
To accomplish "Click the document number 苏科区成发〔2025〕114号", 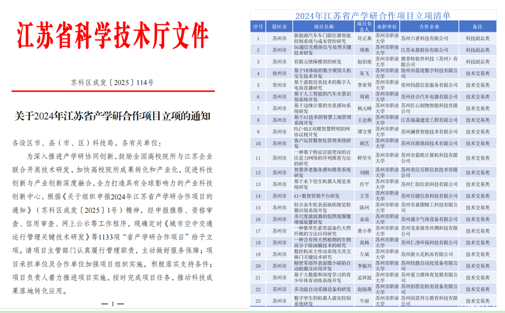I will [x=112, y=83].
